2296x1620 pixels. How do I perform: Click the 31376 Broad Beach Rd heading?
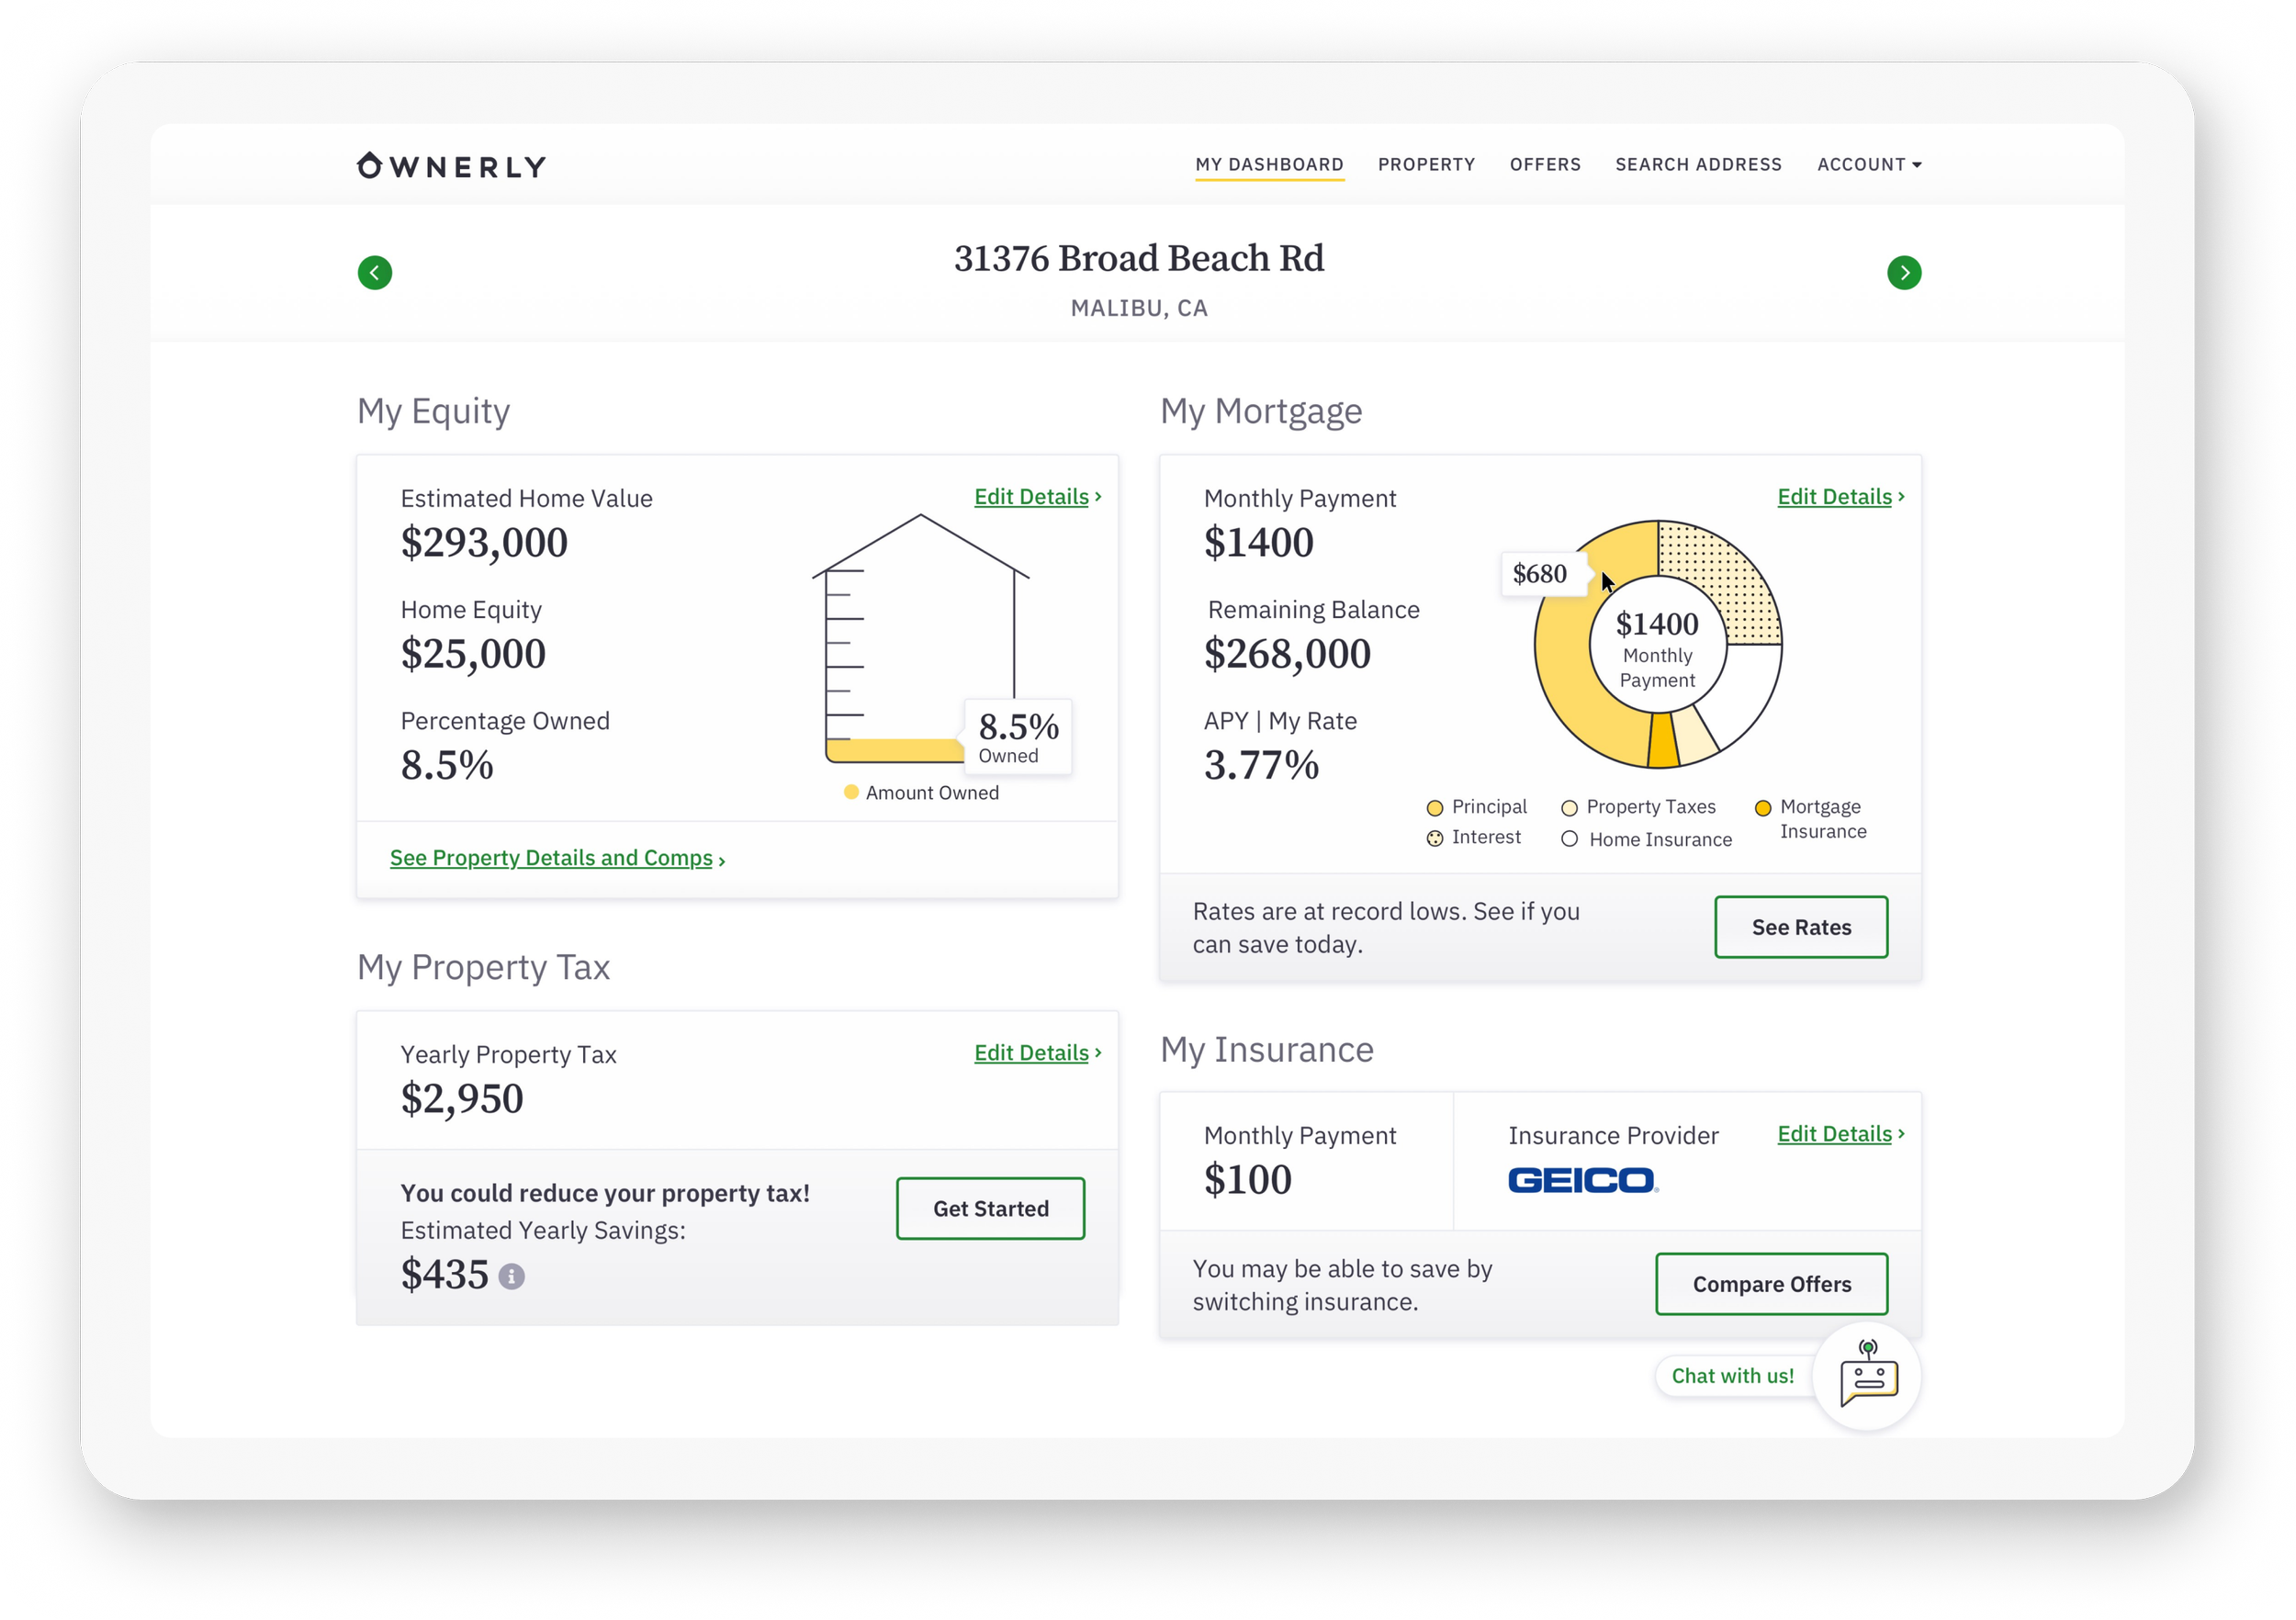[1139, 258]
